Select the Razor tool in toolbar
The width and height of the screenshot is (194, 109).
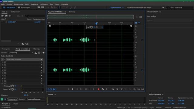click(x=52, y=7)
